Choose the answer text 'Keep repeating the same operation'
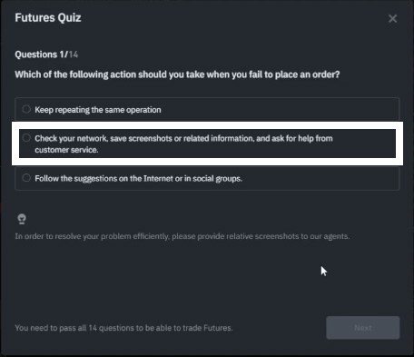Image resolution: width=414 pixels, height=357 pixels. click(98, 110)
